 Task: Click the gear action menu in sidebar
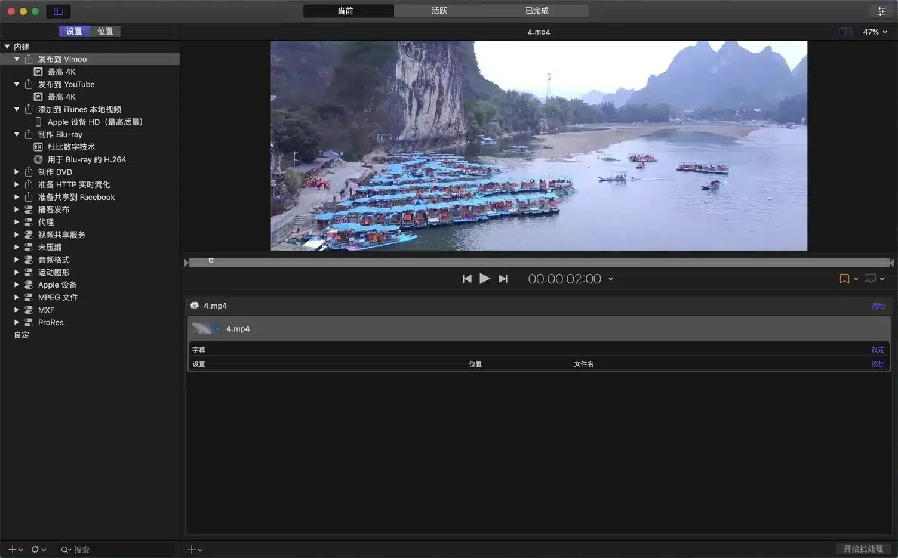[x=38, y=550]
